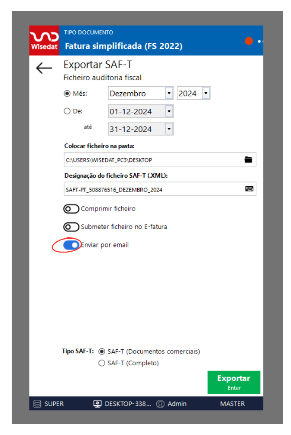Image resolution: width=291 pixels, height=435 pixels.
Task: Open folder browser icon for destination path
Action: pos(248,160)
